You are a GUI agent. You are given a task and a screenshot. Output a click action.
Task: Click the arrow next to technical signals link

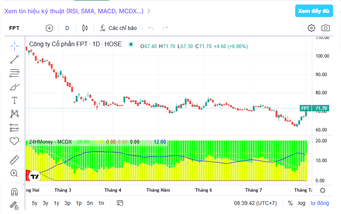[149, 11]
